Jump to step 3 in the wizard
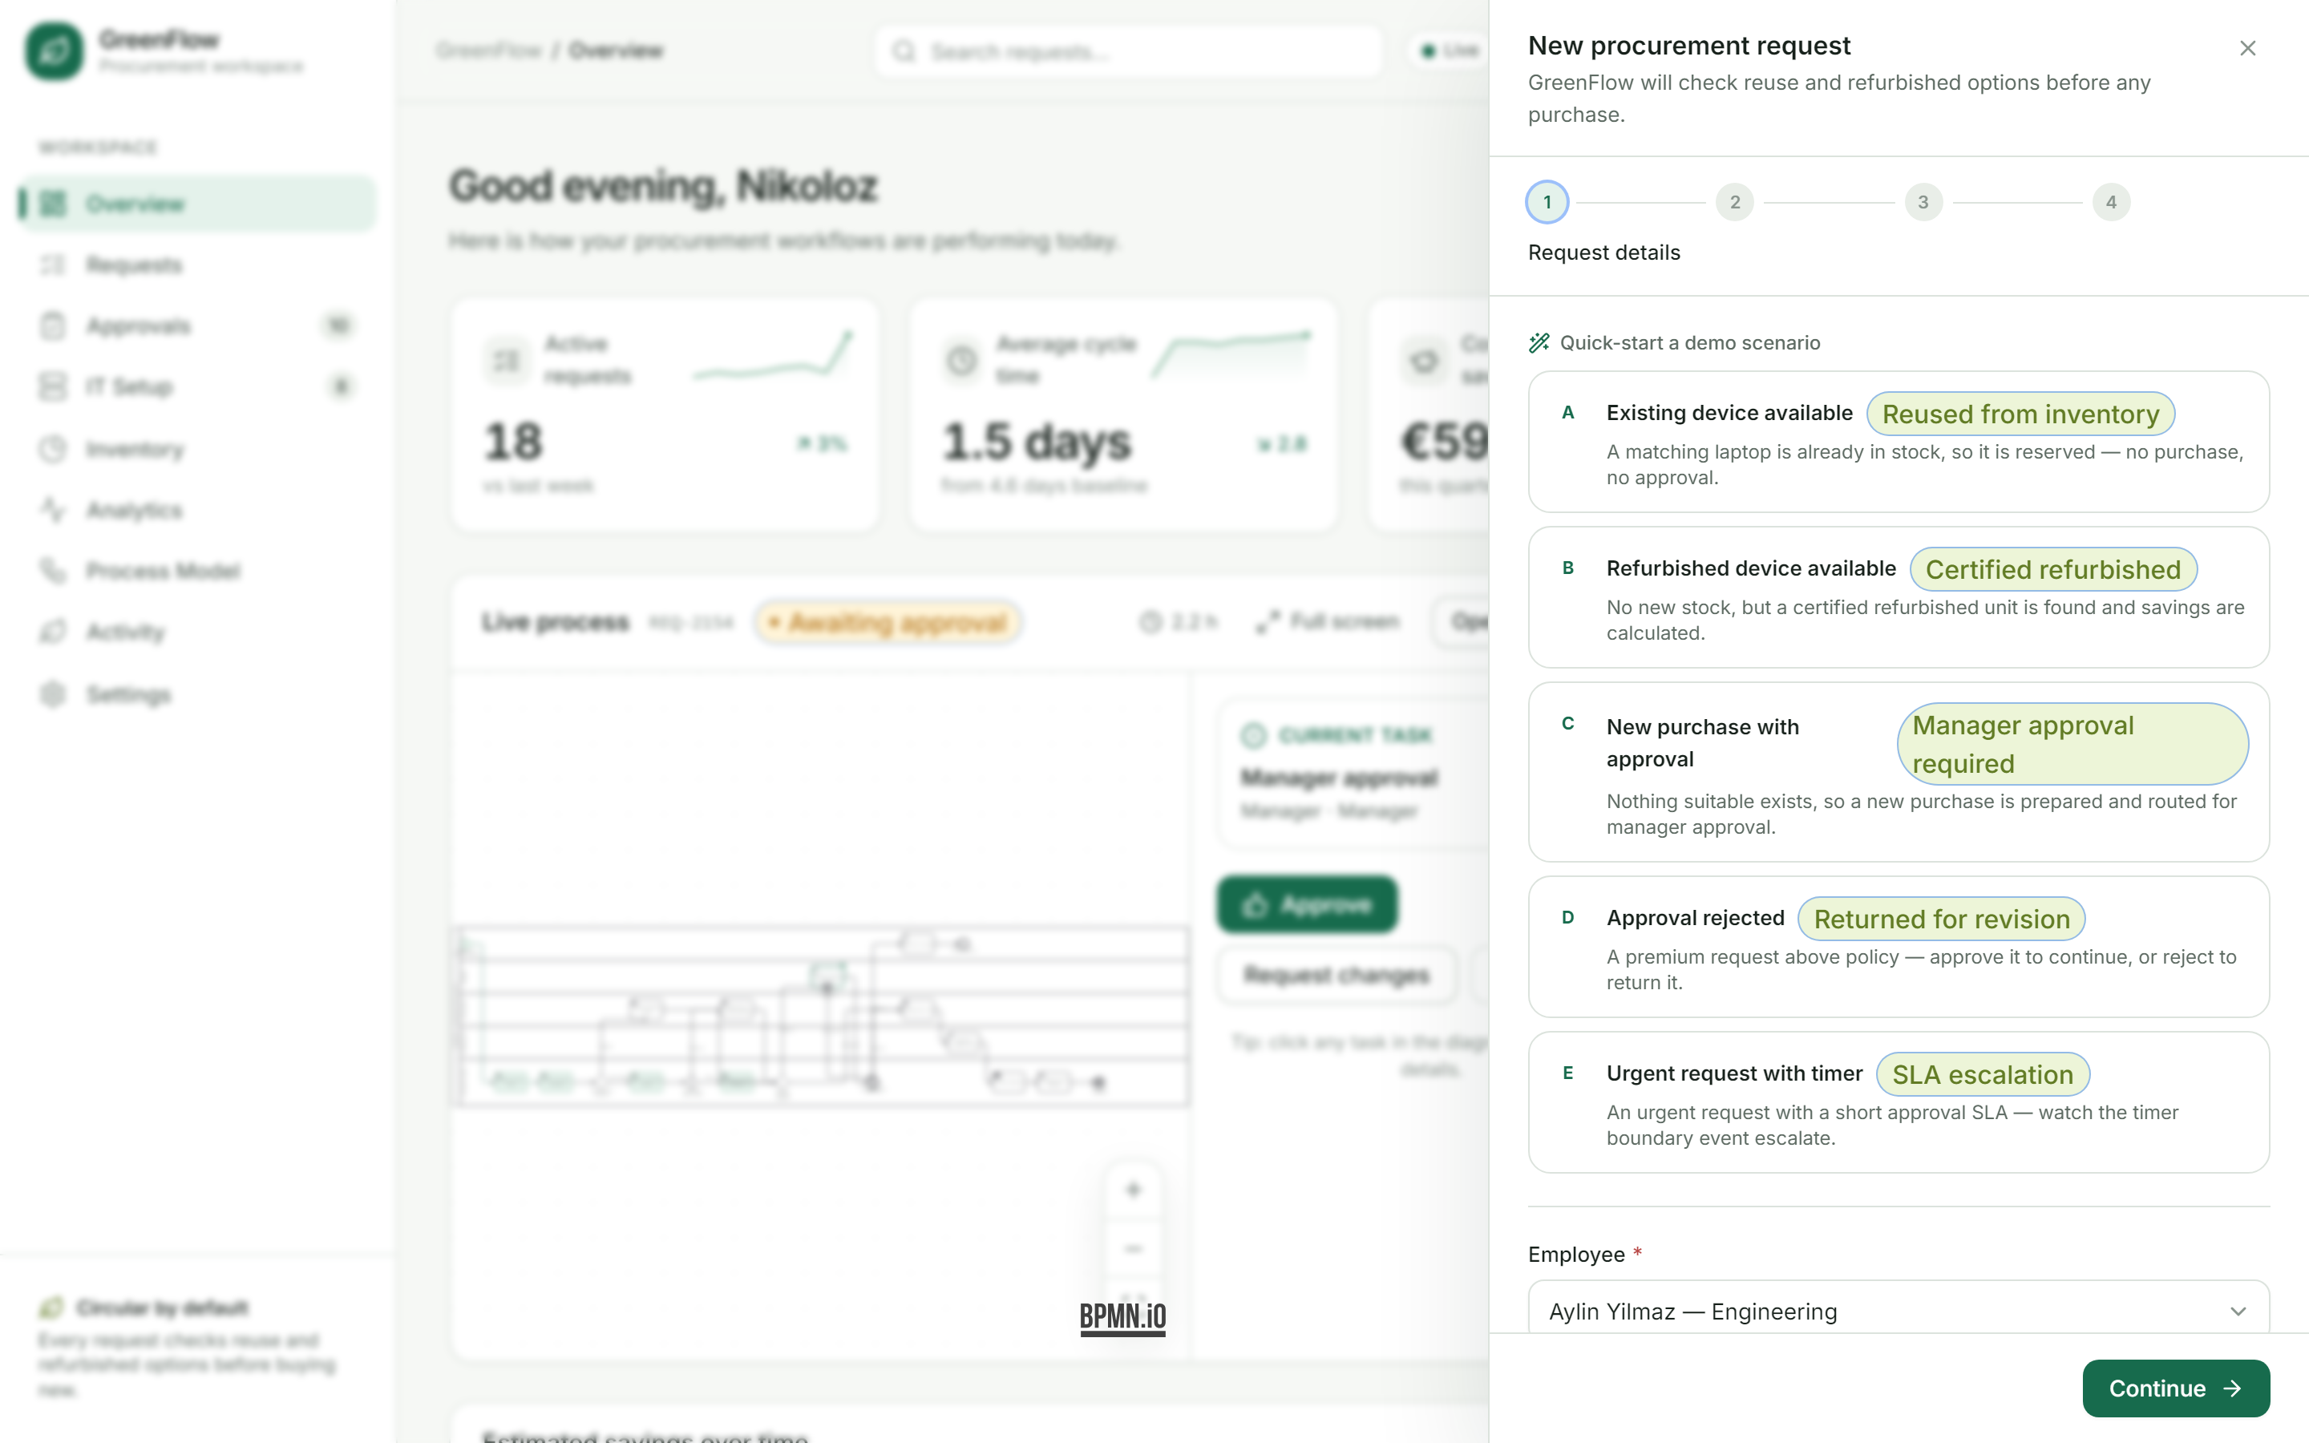The width and height of the screenshot is (2309, 1443). tap(1923, 202)
